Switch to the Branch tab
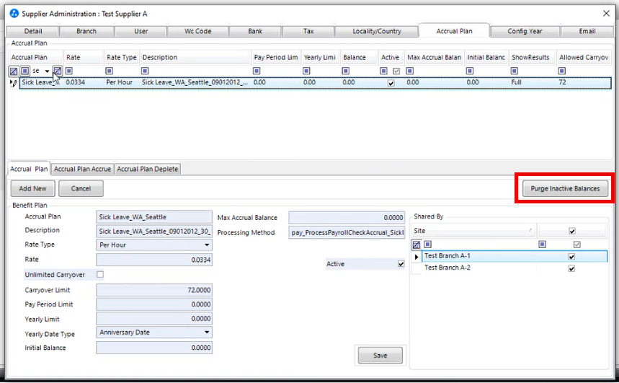The width and height of the screenshot is (619, 383). 86,31
